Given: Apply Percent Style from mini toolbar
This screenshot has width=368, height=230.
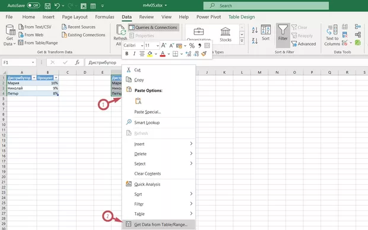Looking at the screenshot, I should pyautogui.click(x=192, y=46).
